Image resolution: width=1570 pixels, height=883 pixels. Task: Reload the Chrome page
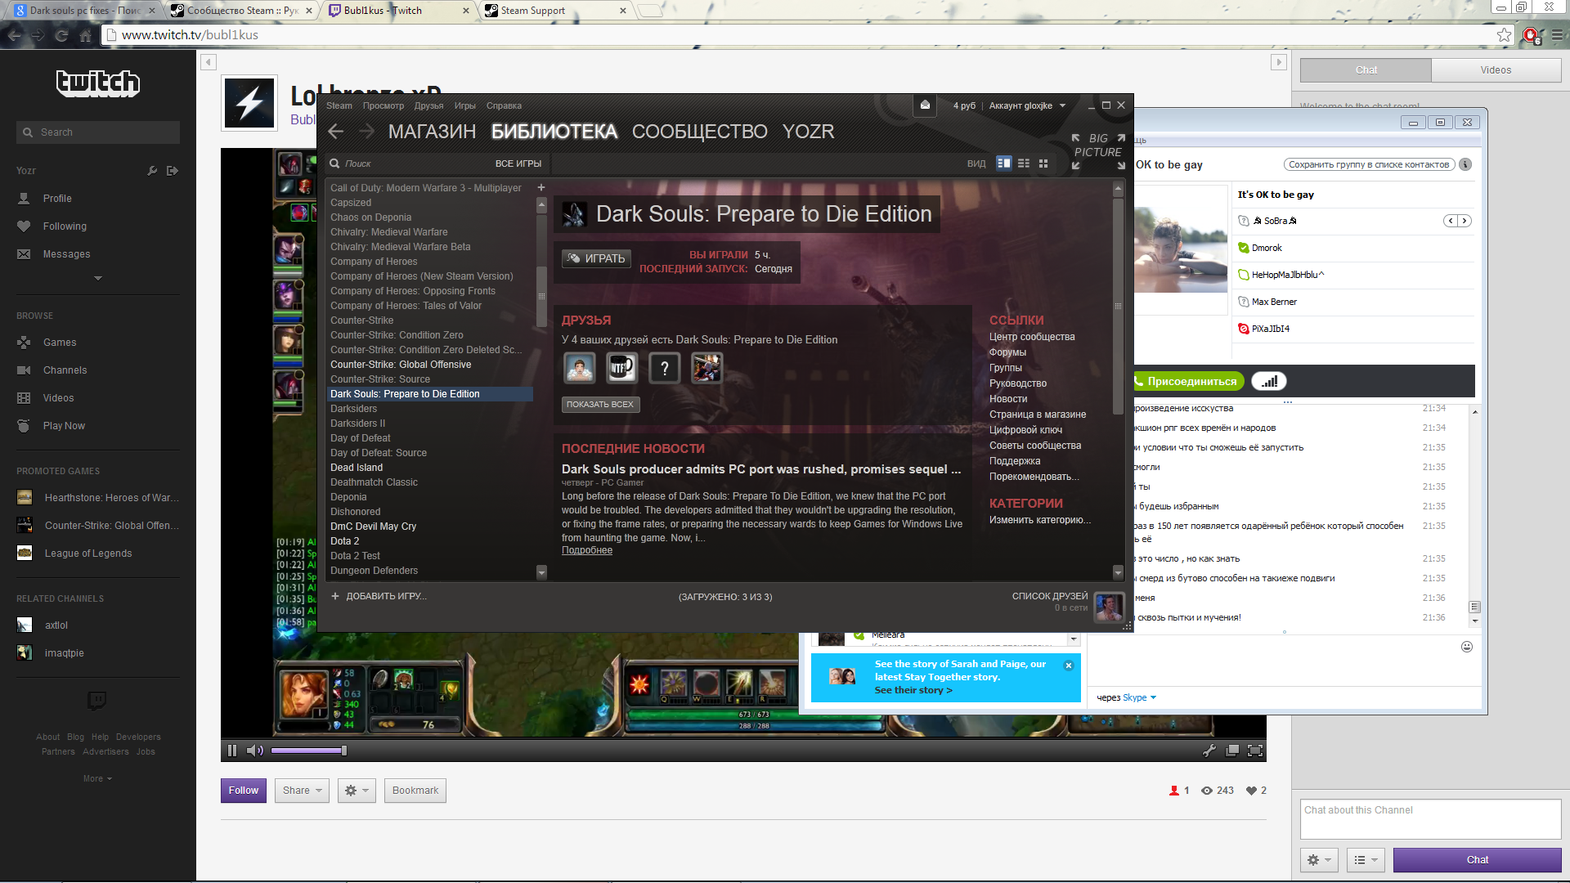[61, 35]
